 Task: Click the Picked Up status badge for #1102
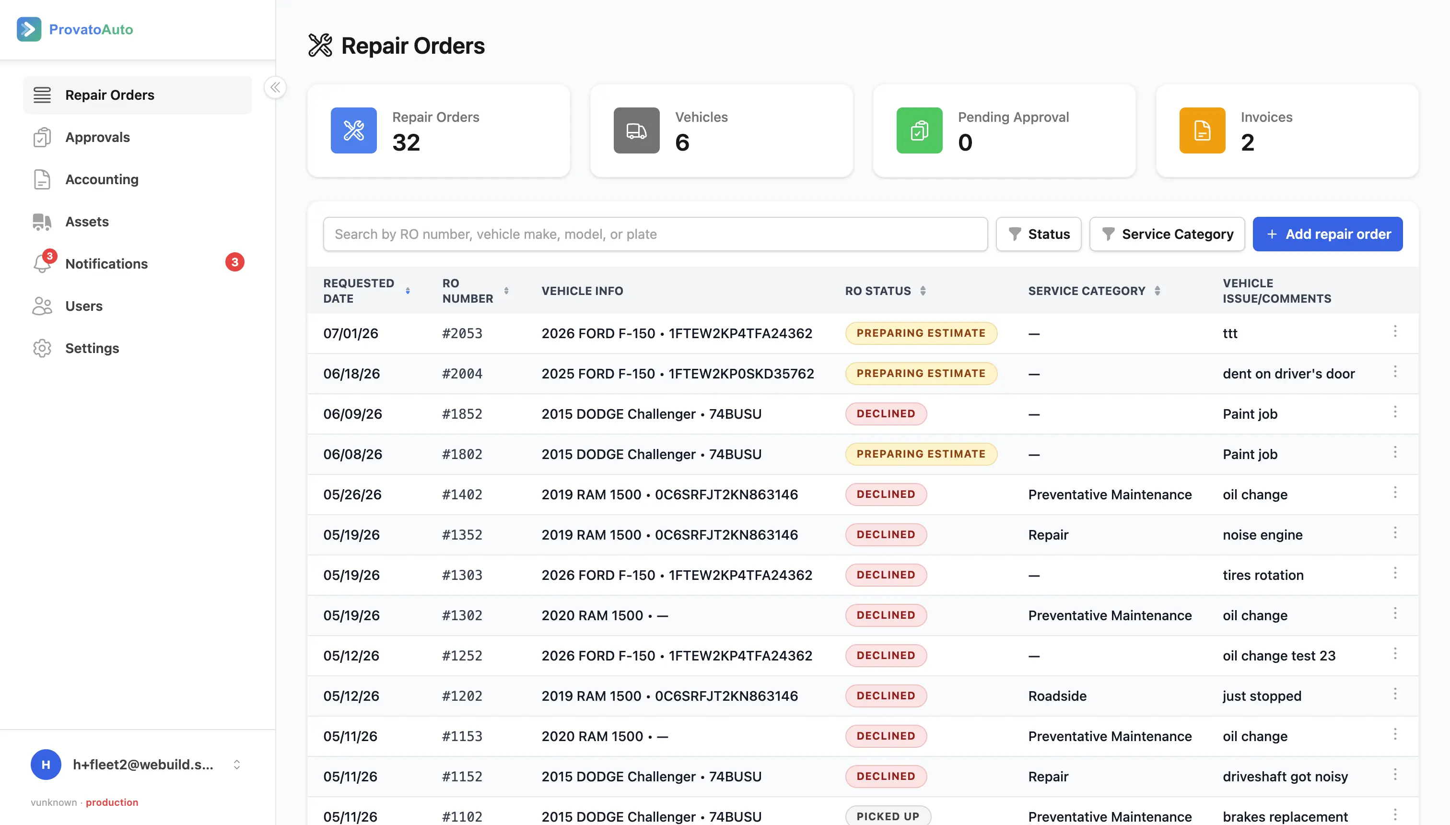(x=888, y=816)
